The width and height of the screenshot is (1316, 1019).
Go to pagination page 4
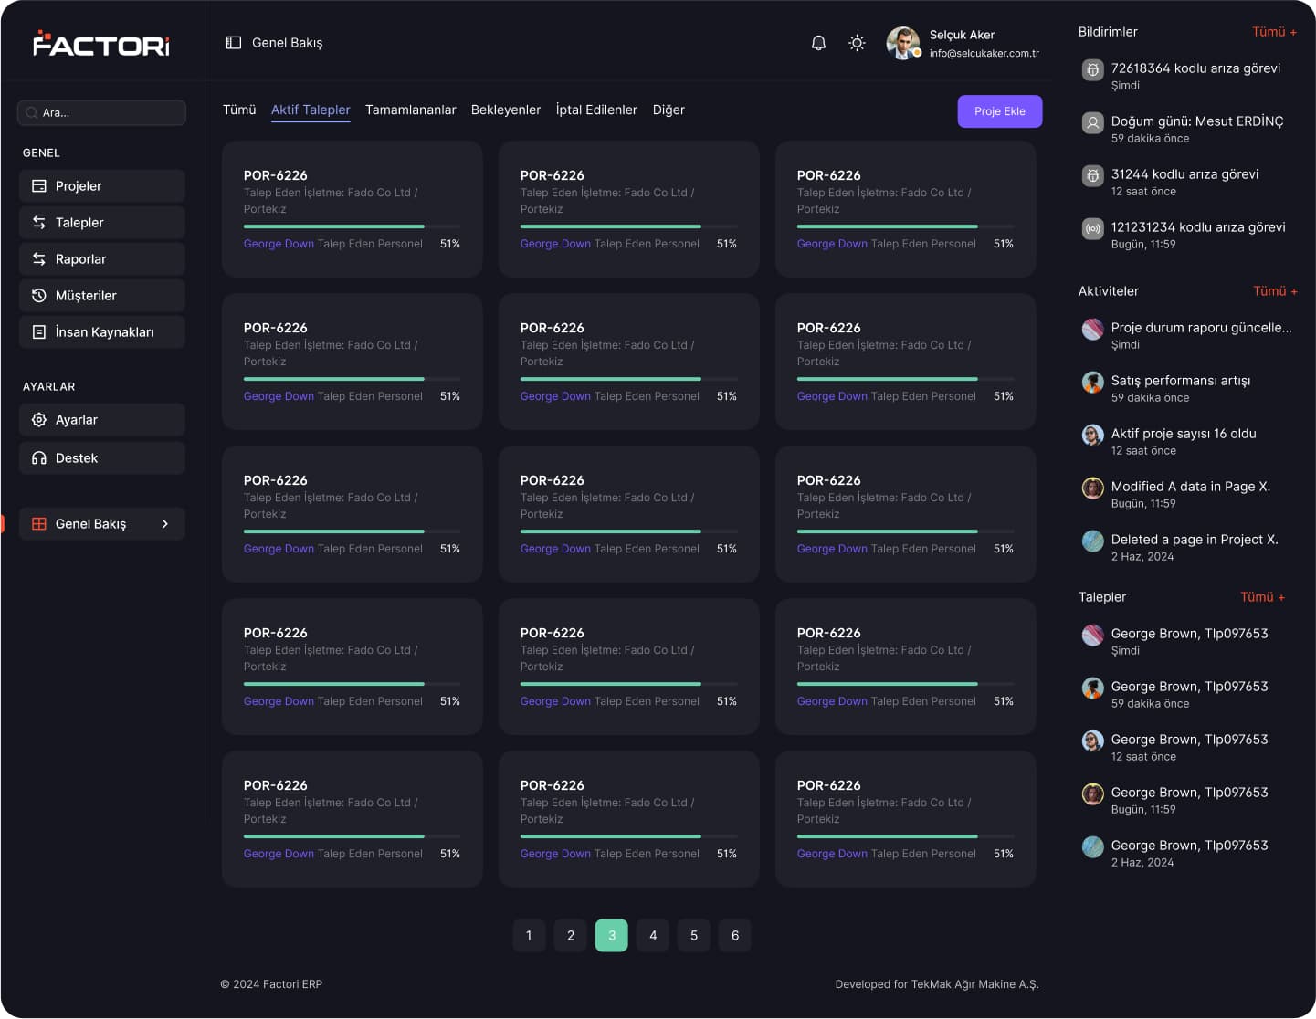tap(653, 935)
